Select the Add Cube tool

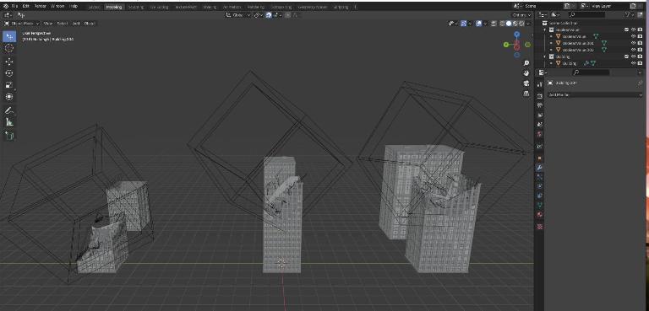(x=9, y=135)
